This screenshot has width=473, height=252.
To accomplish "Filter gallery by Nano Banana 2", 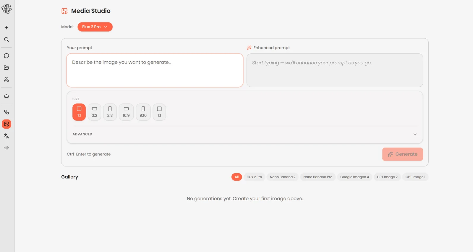I will pyautogui.click(x=283, y=177).
